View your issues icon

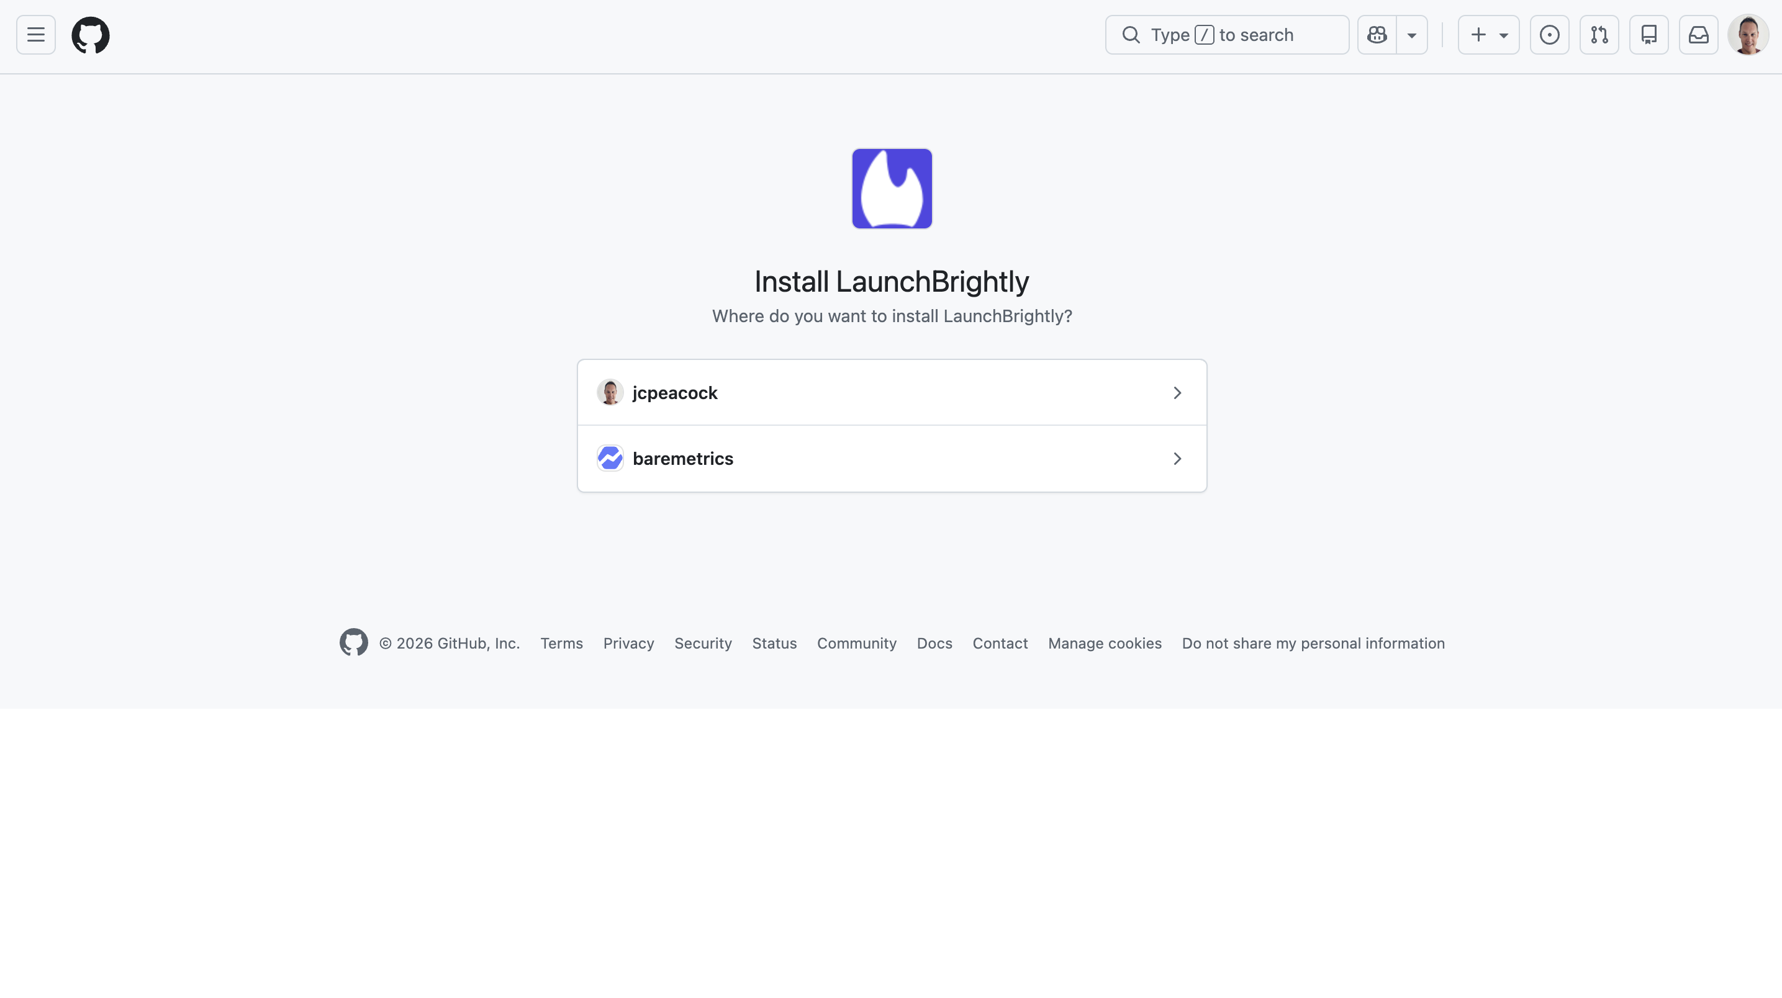(1550, 35)
